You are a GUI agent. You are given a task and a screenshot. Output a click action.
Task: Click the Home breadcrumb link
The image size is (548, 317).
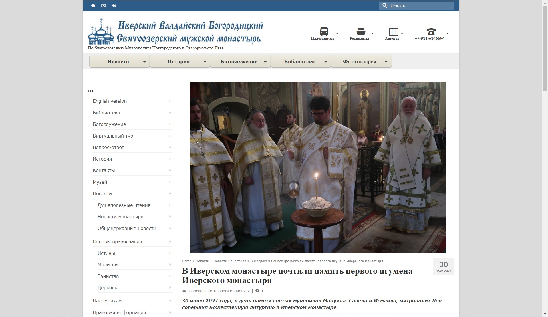pos(186,261)
